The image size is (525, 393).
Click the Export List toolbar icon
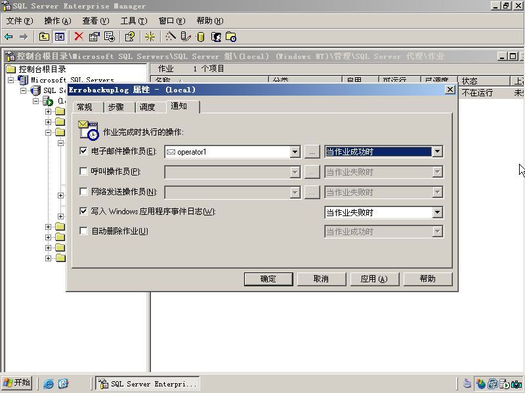pyautogui.click(x=110, y=37)
